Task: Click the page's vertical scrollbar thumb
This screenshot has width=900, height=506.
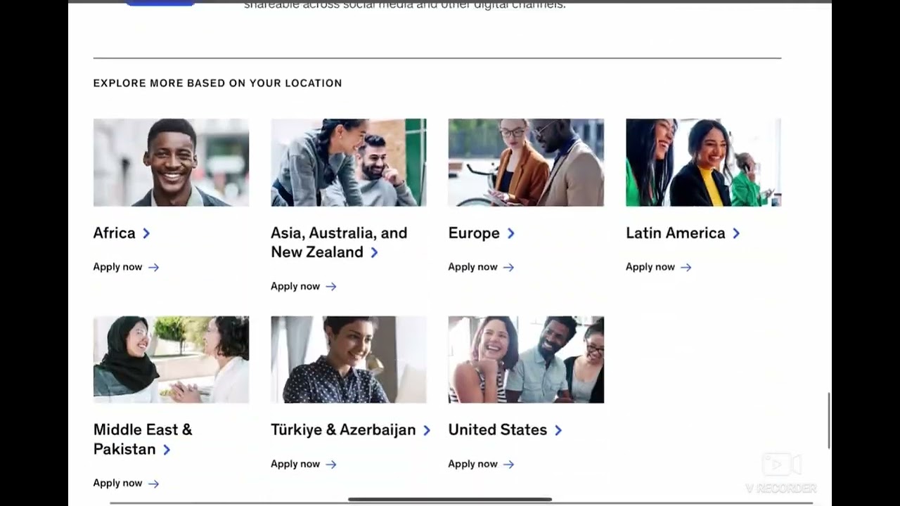Action: (x=830, y=420)
